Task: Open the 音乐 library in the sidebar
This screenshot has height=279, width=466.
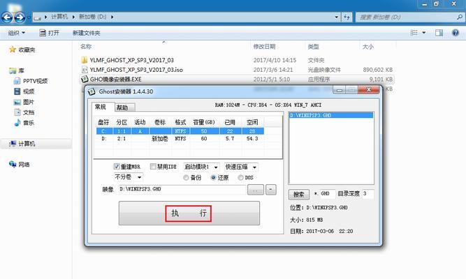Action: point(29,123)
